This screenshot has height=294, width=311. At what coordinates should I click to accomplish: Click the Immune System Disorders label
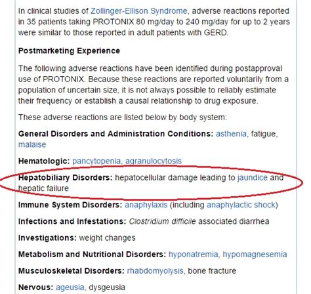(x=70, y=205)
